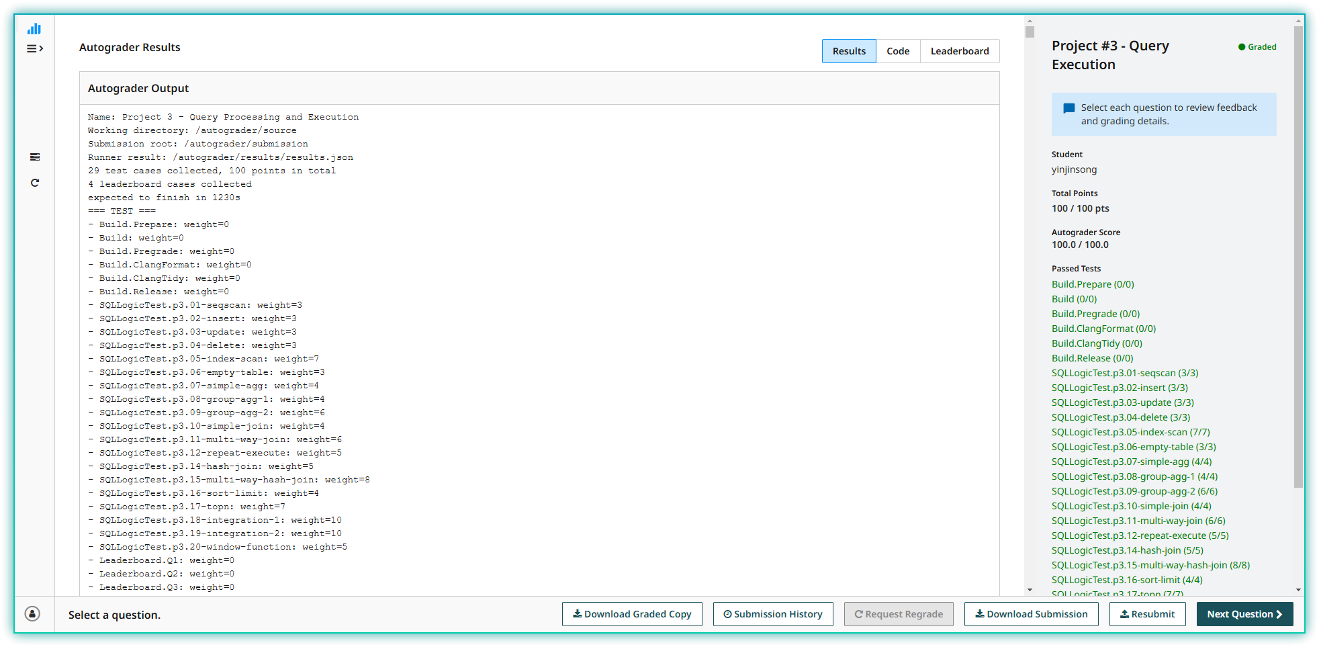Go to Next Question
The image size is (1319, 647).
[1244, 614]
